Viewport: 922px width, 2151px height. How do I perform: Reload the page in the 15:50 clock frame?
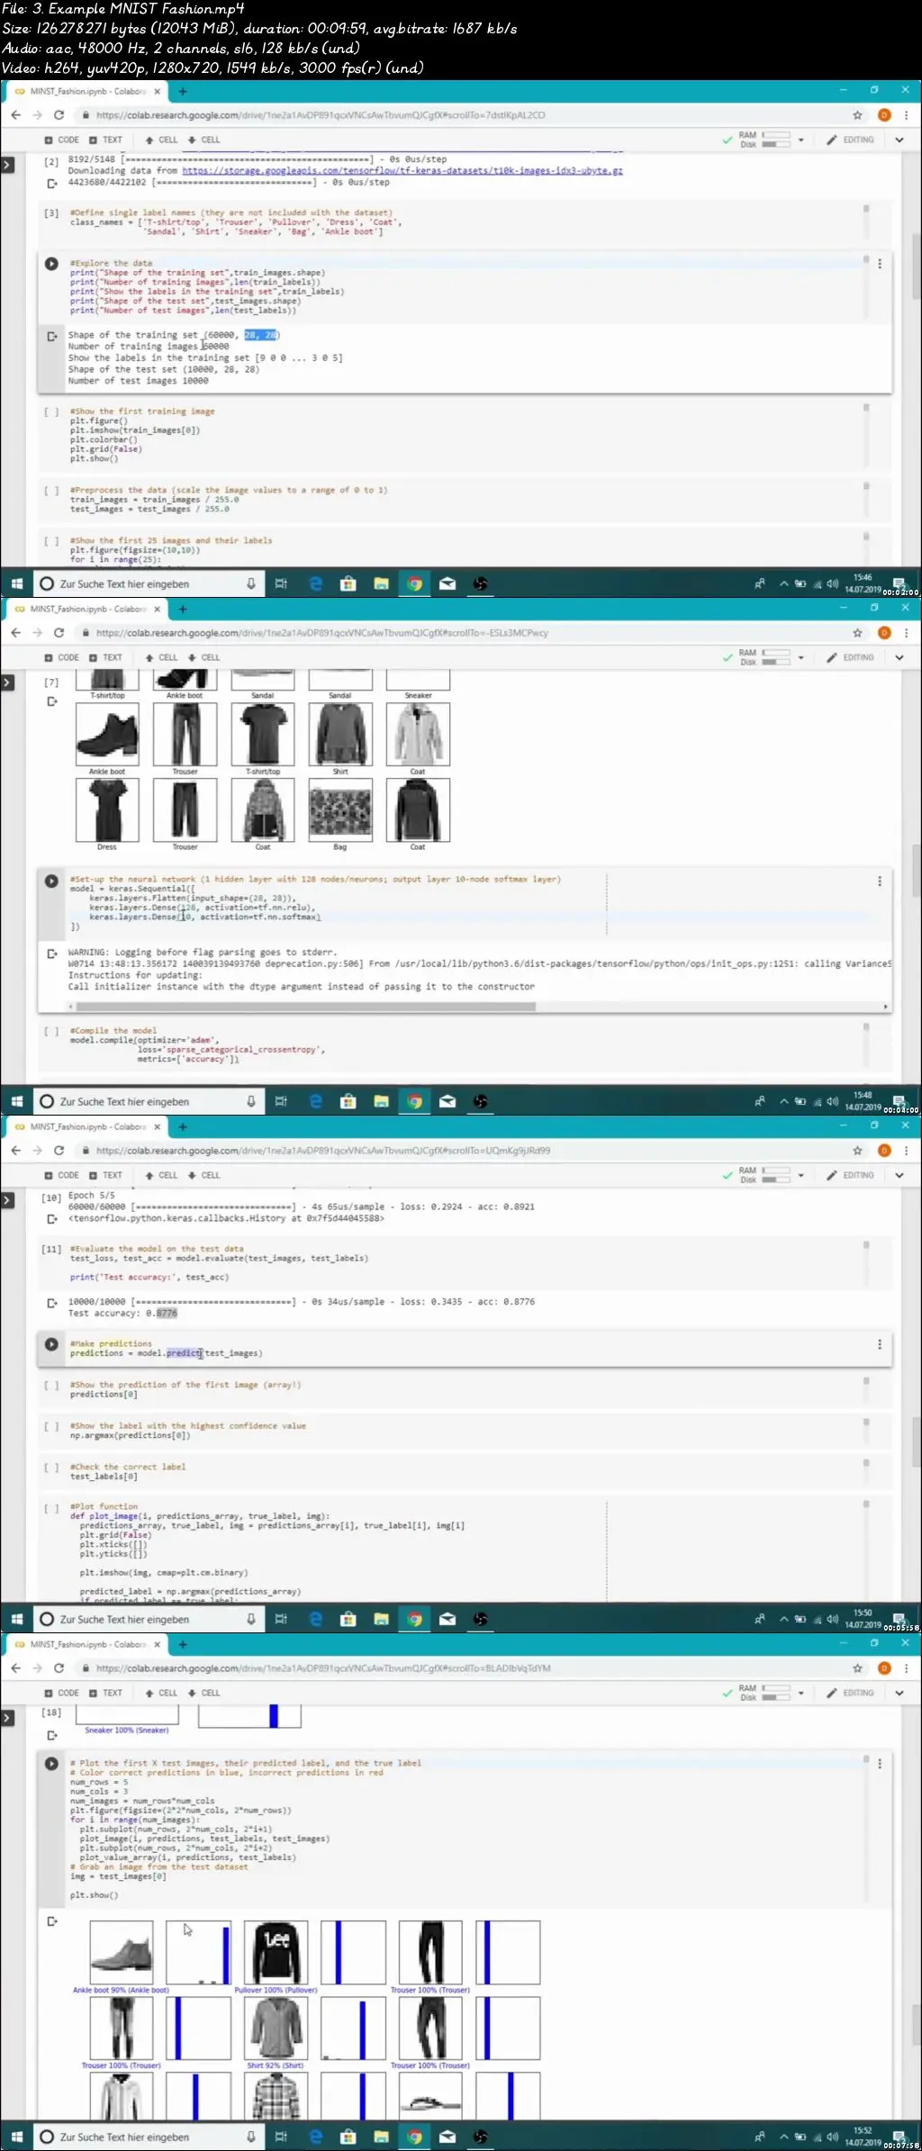59,1151
